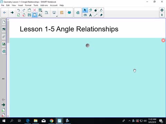Image resolution: width=166 pixels, height=124 pixels.
Task: Open the Format menu
Action: coord(28,5)
